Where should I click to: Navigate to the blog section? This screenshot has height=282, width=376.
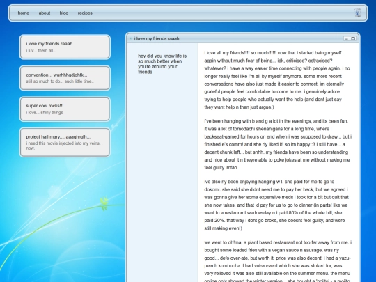point(64,13)
